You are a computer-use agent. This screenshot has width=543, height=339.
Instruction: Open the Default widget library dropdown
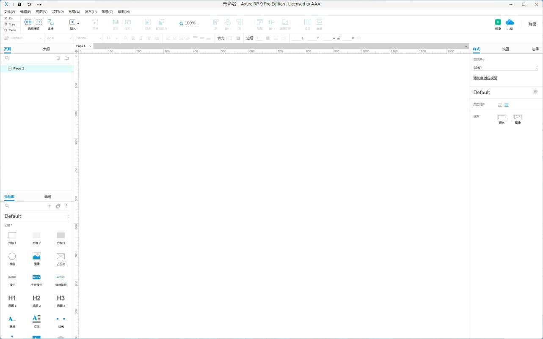click(36, 216)
